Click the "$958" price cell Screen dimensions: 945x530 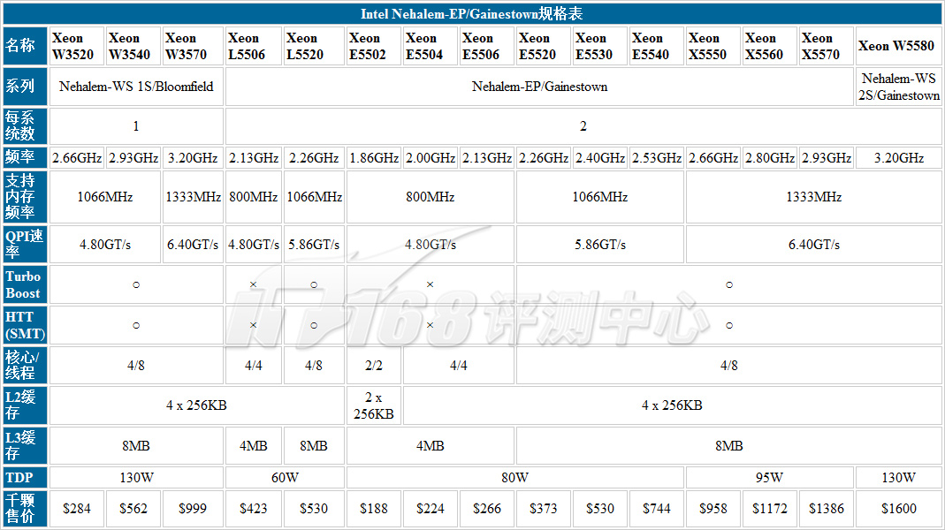pyautogui.click(x=713, y=509)
